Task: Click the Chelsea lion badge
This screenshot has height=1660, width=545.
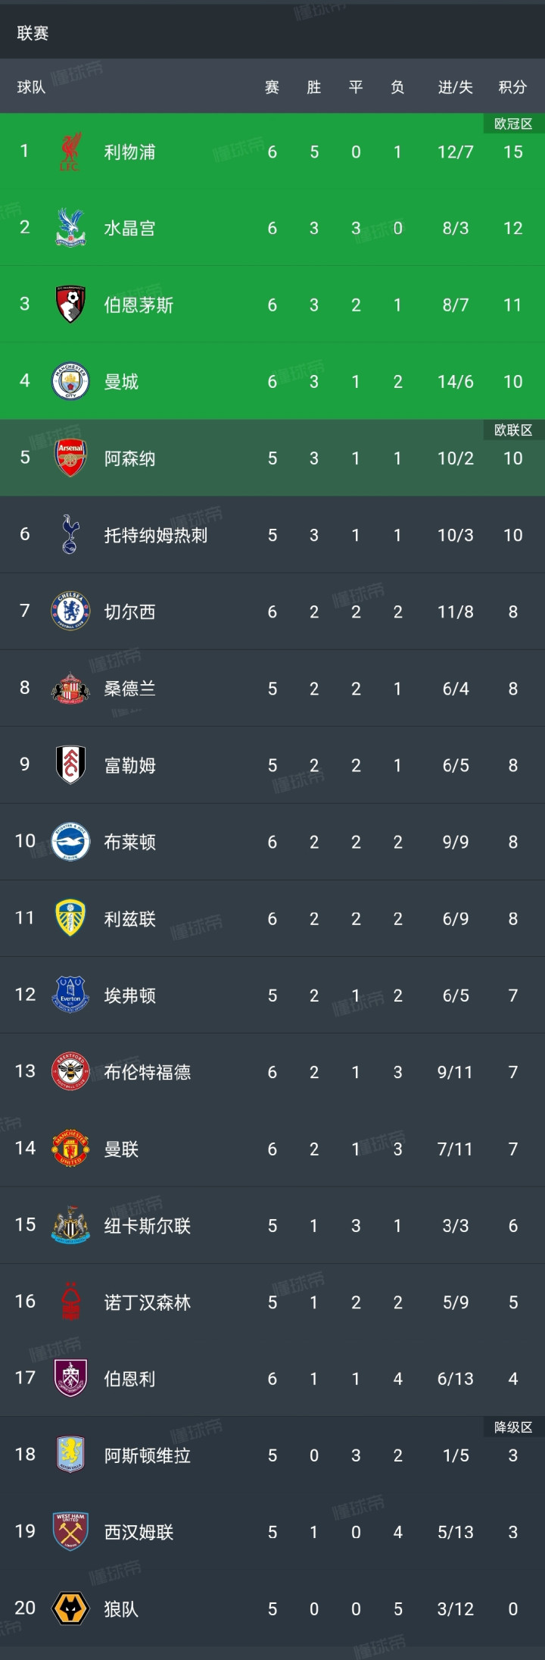Action: (70, 611)
